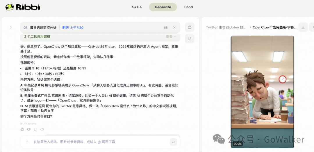This screenshot has height=152, width=314.
Task: Open the stacked tray icon button
Action: click(x=190, y=27)
